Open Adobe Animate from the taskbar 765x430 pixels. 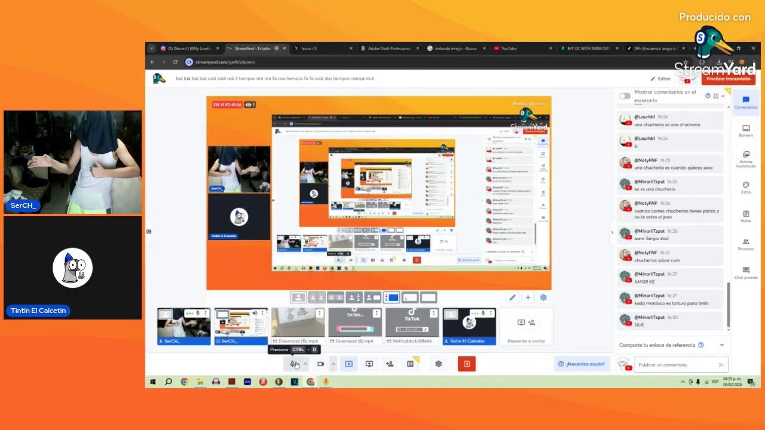(x=247, y=382)
